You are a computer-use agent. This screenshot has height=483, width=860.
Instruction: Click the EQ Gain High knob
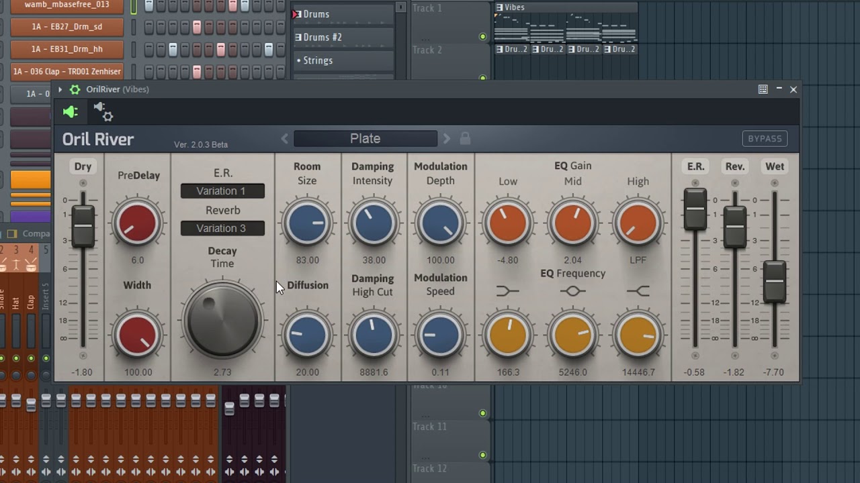pyautogui.click(x=638, y=223)
